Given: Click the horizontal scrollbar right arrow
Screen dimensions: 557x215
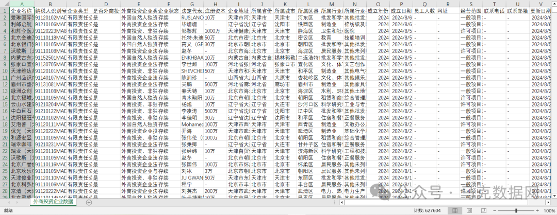Looking at the screenshot, I should 548,202.
